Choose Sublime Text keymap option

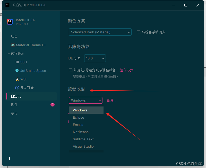coord(86,139)
